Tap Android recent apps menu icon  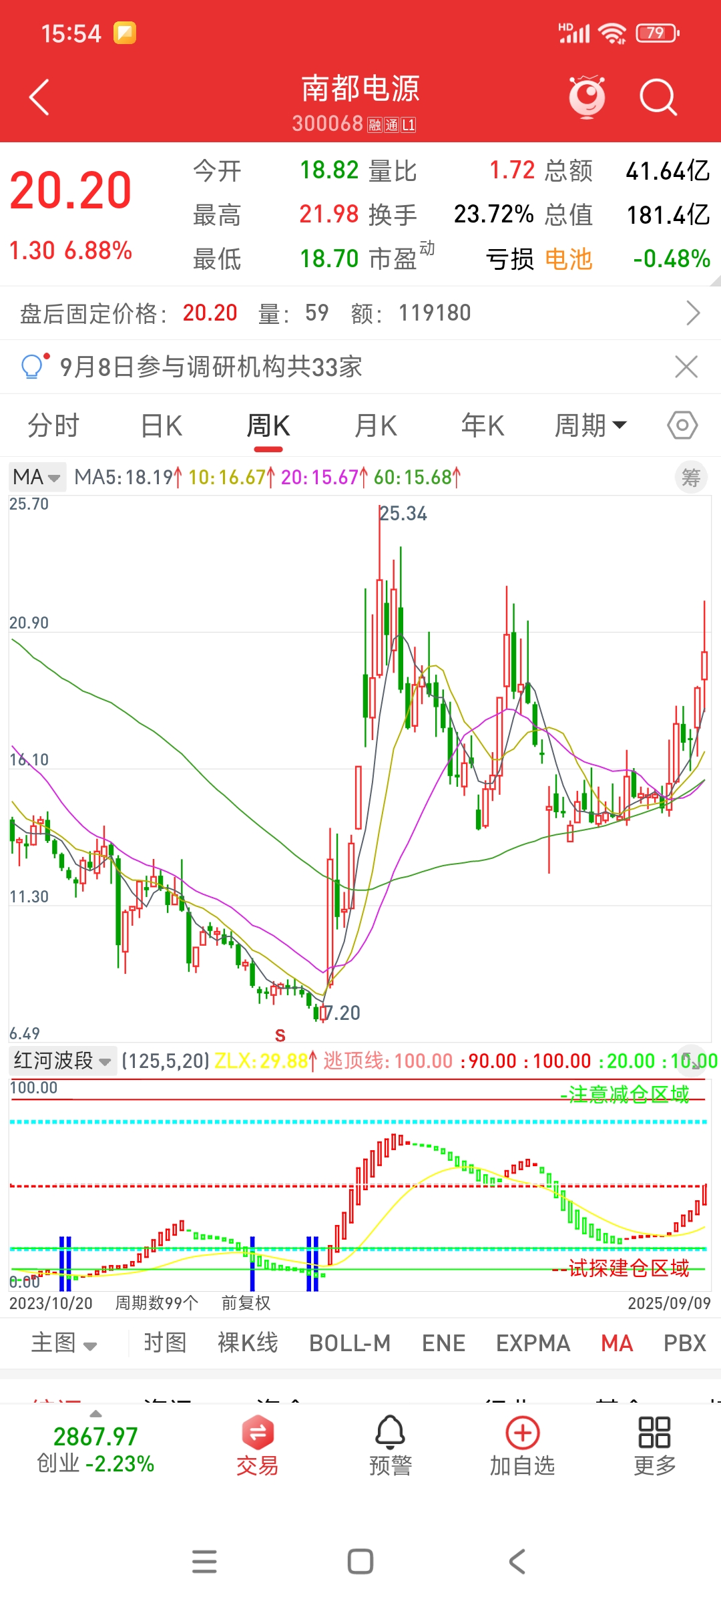(204, 1562)
